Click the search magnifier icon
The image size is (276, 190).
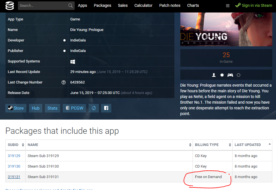pos(70,6)
